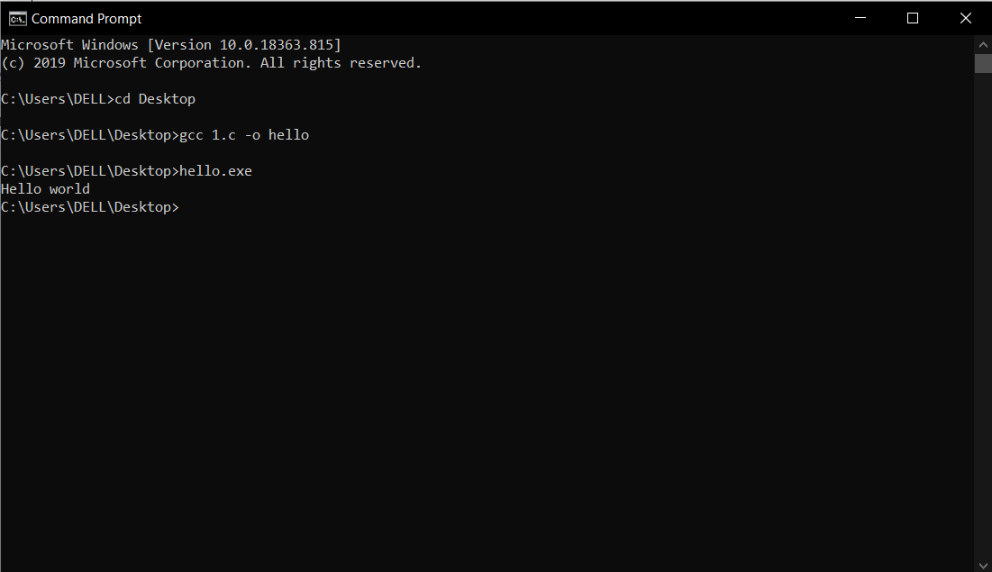Click the scrollbar down arrow
Screen dimensions: 992x572
pos(983,564)
